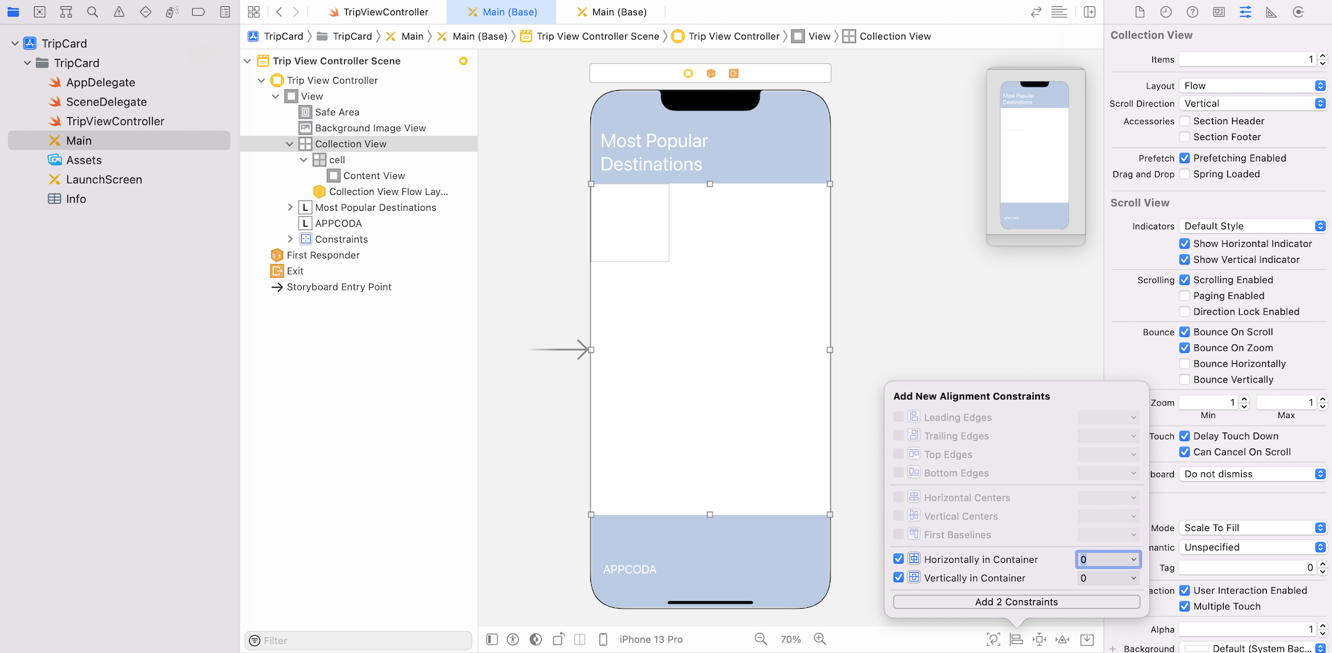
Task: Open the Connections inspector icon
Action: (x=1298, y=12)
